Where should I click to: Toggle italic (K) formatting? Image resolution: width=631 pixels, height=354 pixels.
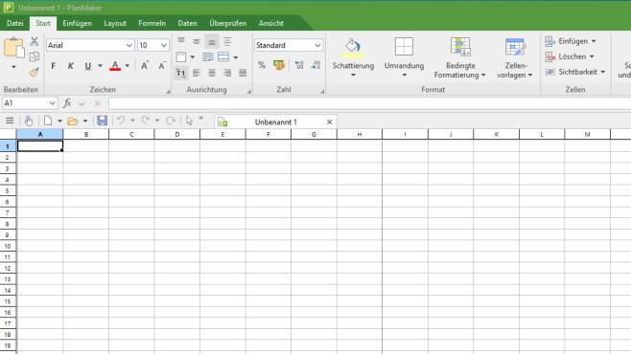[x=70, y=66]
